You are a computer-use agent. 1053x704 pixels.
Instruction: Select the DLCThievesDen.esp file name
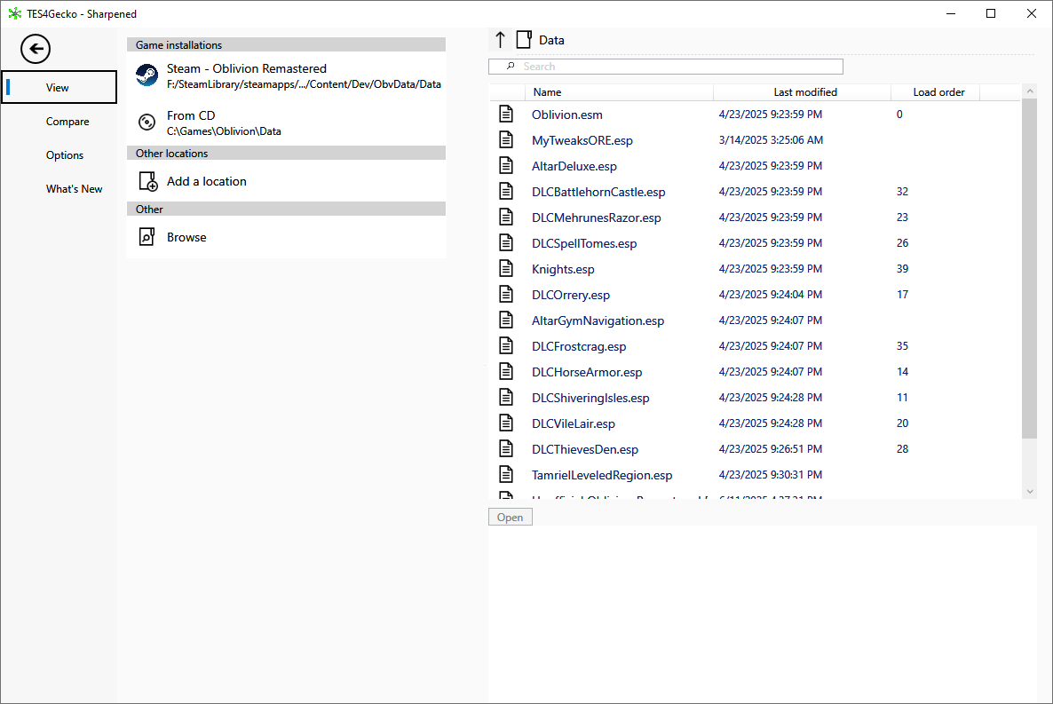[585, 449]
